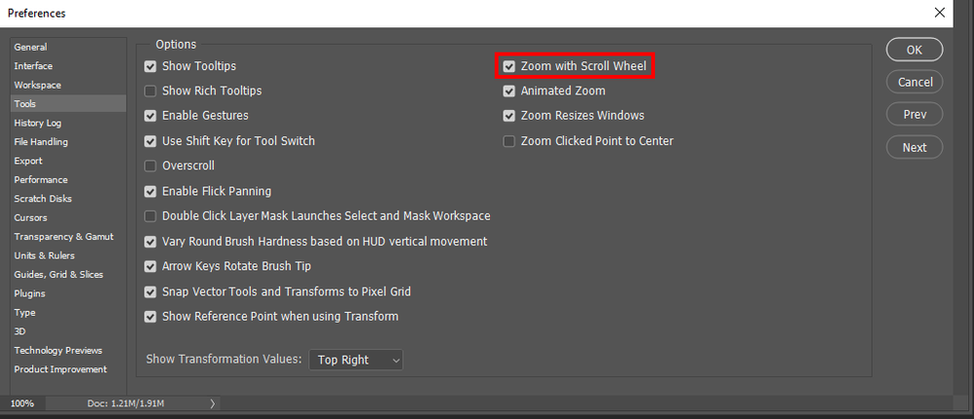This screenshot has height=419, width=974.
Task: Open Show Transformation Values dropdown
Action: click(356, 360)
